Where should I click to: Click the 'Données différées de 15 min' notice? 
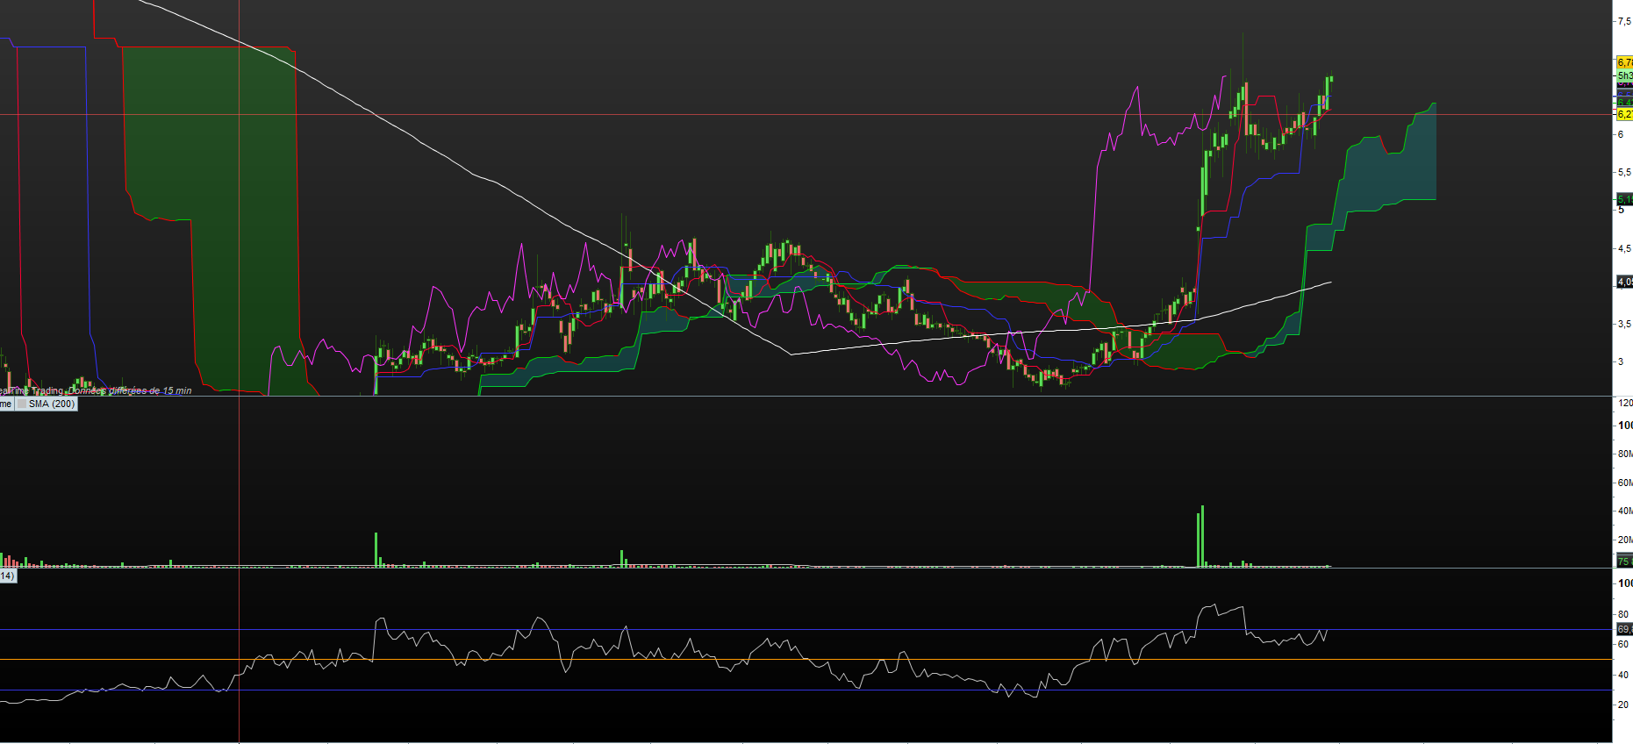coord(132,390)
